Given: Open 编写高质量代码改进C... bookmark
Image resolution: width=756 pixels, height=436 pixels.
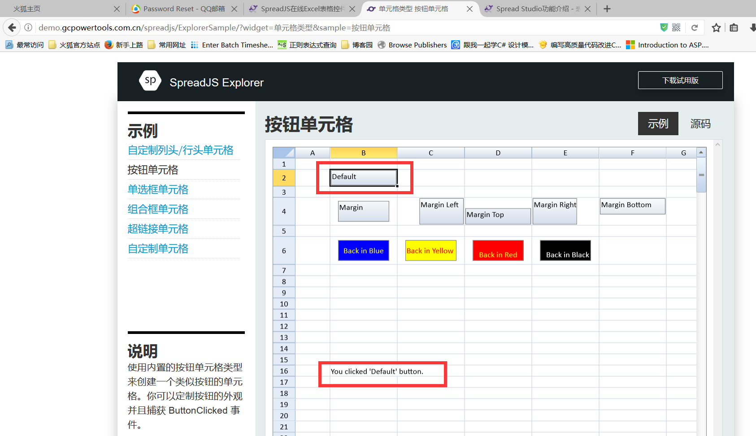Looking at the screenshot, I should [x=580, y=45].
